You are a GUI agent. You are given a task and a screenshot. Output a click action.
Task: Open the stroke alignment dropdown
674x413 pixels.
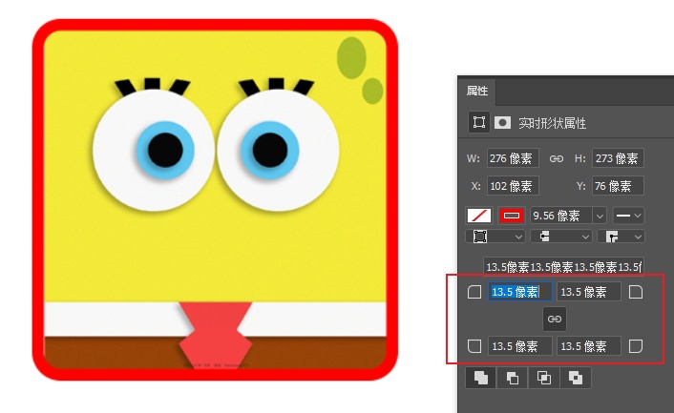[495, 237]
